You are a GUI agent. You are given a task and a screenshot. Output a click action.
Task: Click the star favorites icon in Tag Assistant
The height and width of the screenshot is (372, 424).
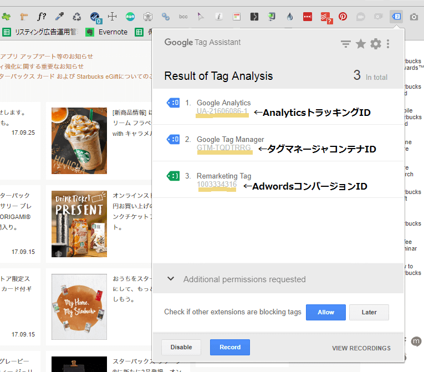(361, 44)
